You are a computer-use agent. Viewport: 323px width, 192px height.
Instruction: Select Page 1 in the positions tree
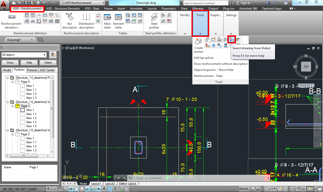[25, 106]
